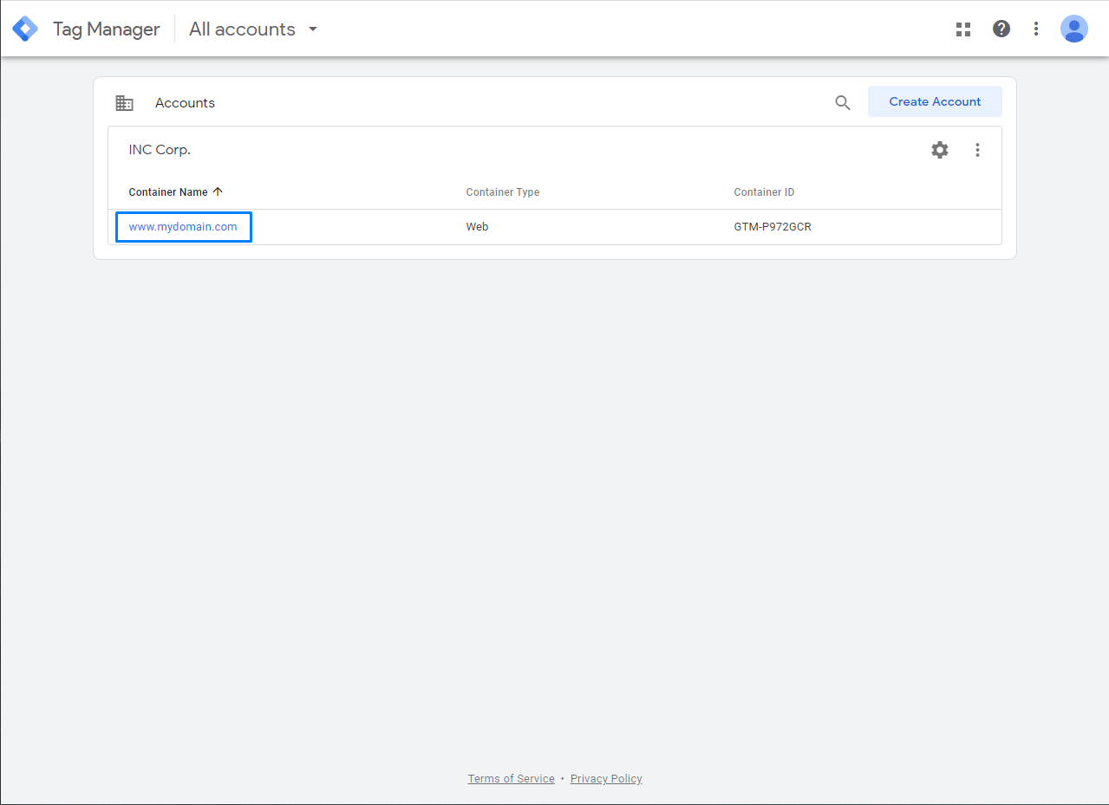Image resolution: width=1109 pixels, height=805 pixels.
Task: Click the Container Type column header
Action: coord(503,192)
